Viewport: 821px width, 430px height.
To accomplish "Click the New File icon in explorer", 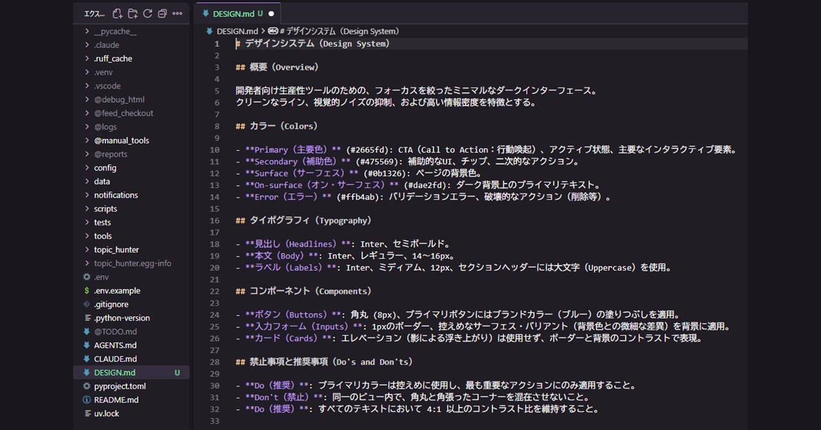I will click(x=117, y=13).
